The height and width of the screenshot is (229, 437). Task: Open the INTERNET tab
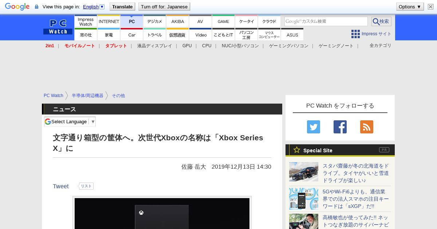109,21
